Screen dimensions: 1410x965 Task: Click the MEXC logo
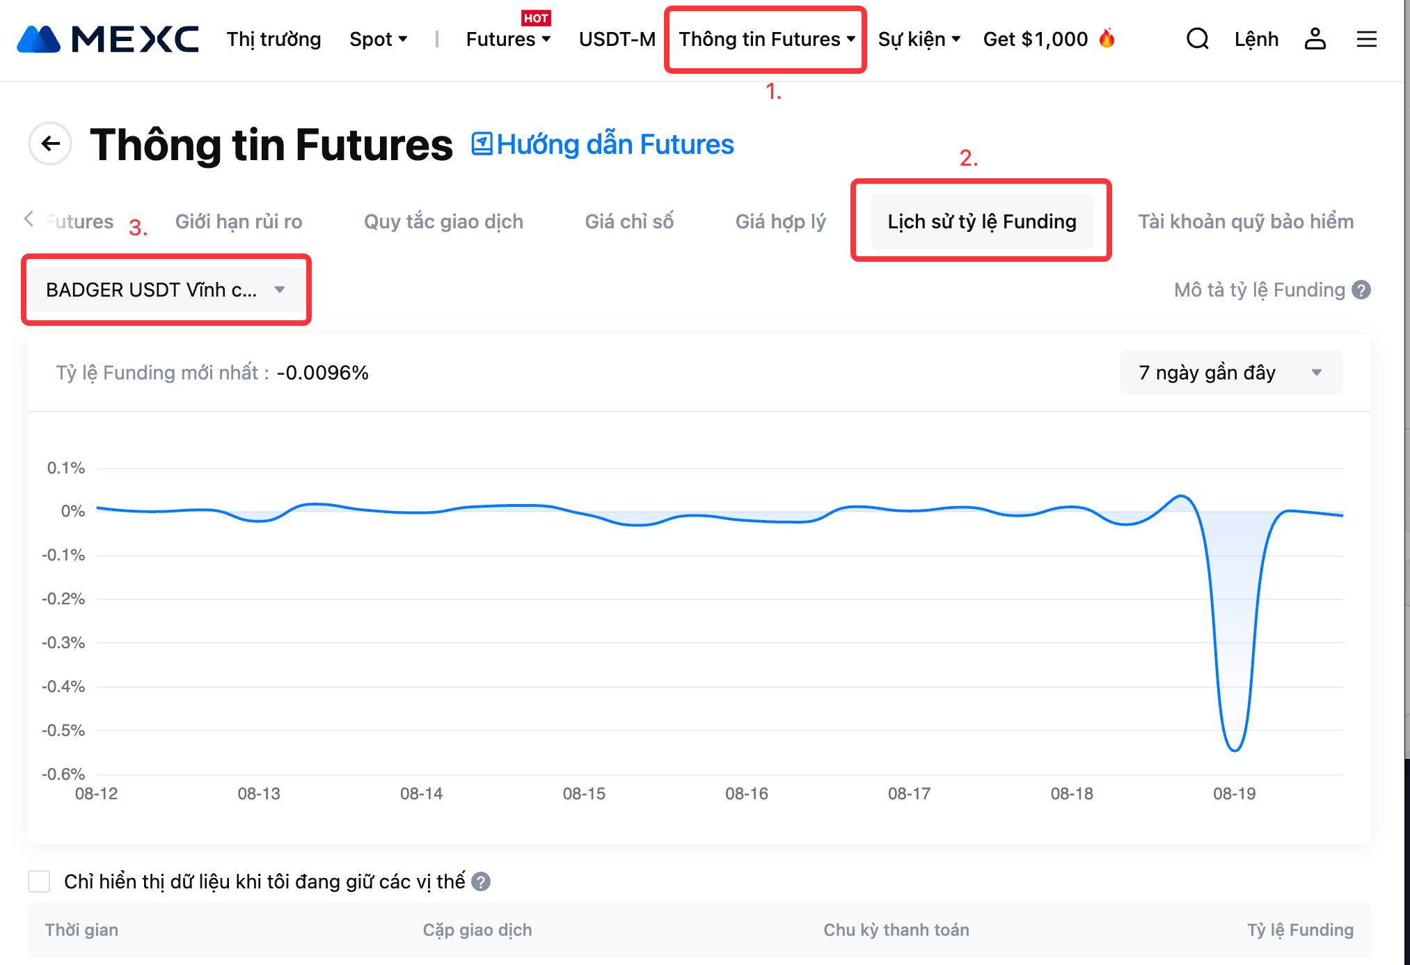tap(108, 39)
